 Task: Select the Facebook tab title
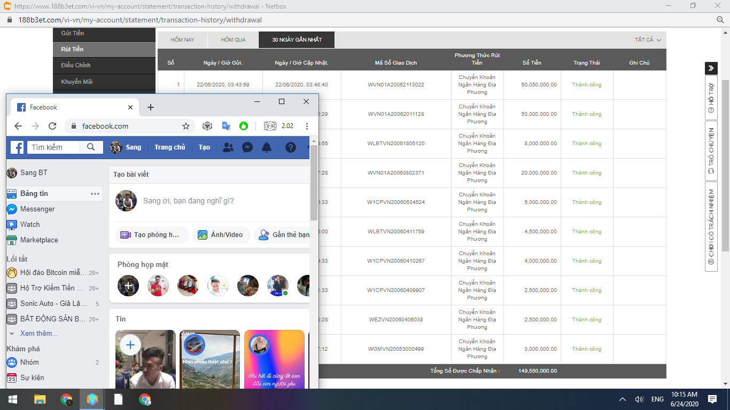(43, 107)
